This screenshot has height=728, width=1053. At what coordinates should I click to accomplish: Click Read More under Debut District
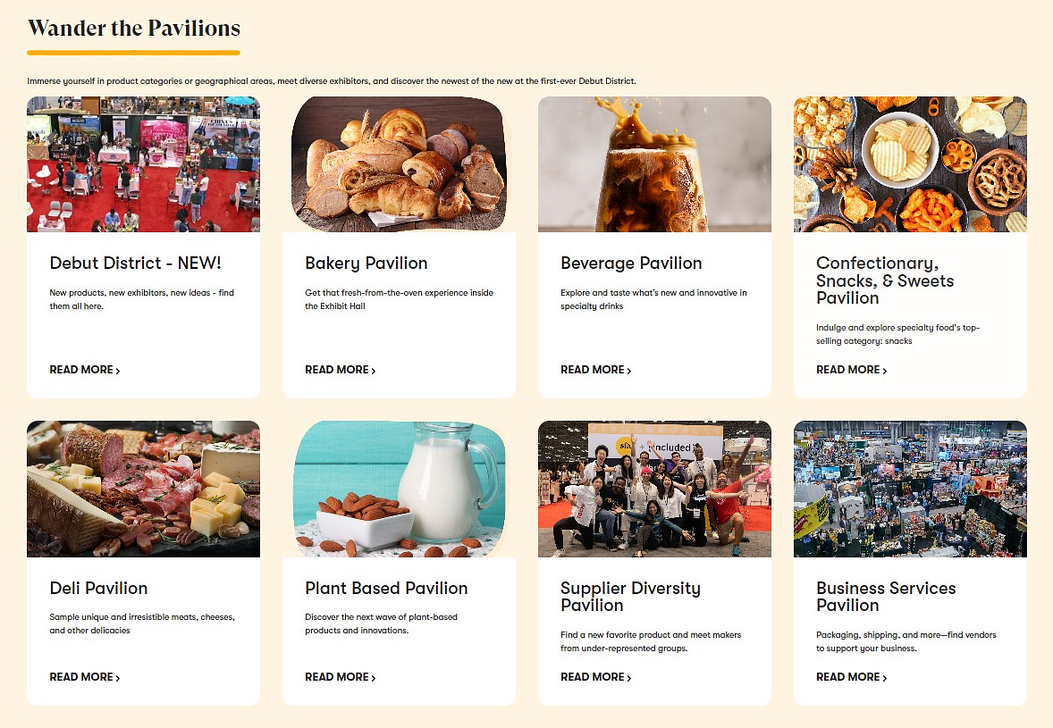point(85,370)
